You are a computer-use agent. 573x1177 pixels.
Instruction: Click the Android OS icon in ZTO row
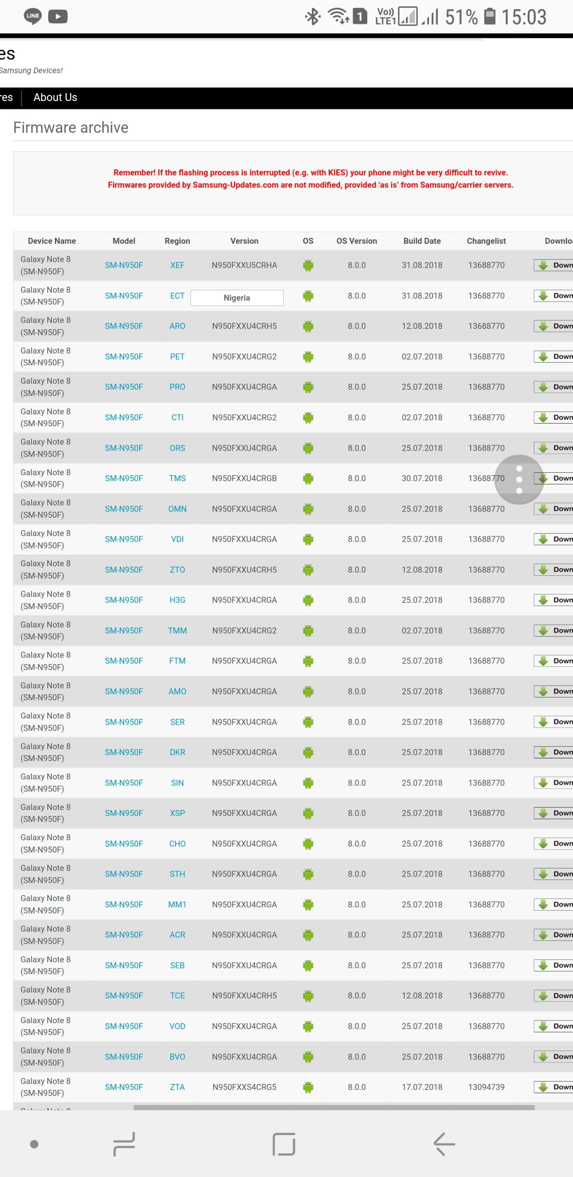point(308,570)
